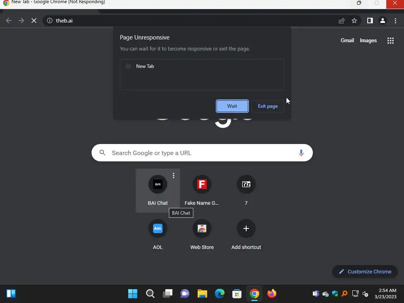Open the BAI Chat shortcut

pos(158,191)
